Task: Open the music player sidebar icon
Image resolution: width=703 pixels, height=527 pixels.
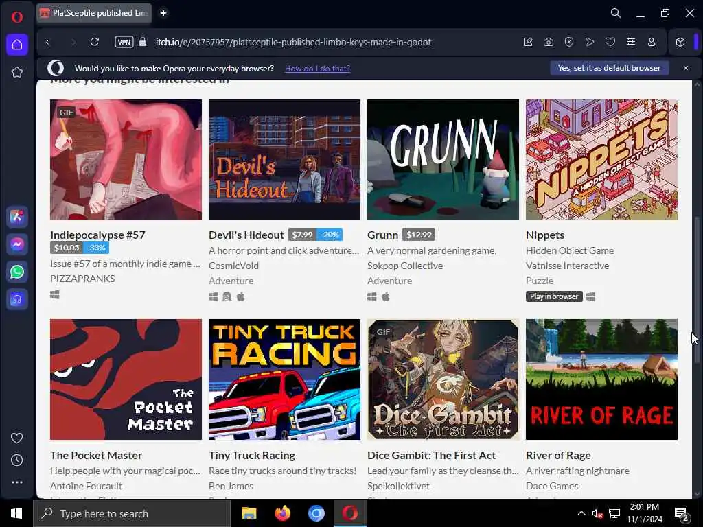Action: coord(17,299)
